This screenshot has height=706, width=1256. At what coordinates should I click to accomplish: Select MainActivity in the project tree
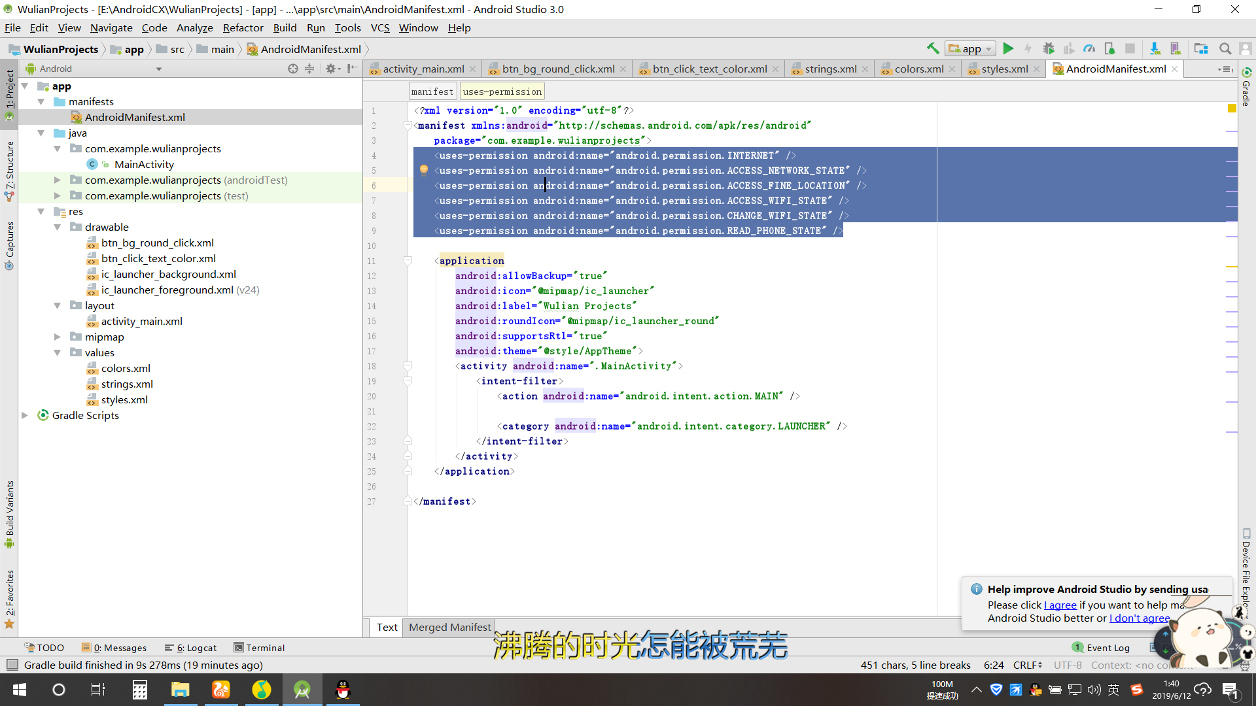[x=144, y=164]
